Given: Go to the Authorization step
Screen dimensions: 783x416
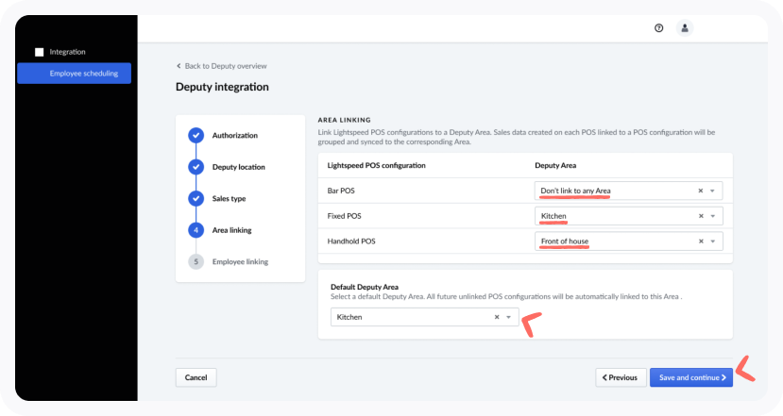Looking at the screenshot, I should click(234, 135).
